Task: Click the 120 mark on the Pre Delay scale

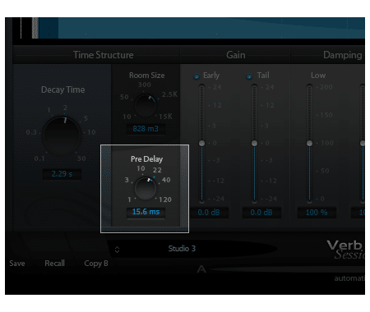Action: (x=165, y=200)
